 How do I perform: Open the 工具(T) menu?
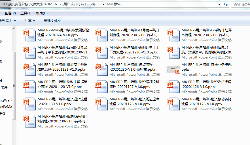click(26, 13)
